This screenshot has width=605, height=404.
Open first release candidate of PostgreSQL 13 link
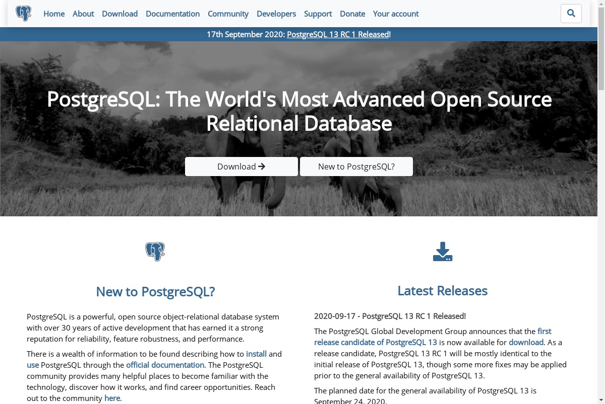(x=433, y=337)
